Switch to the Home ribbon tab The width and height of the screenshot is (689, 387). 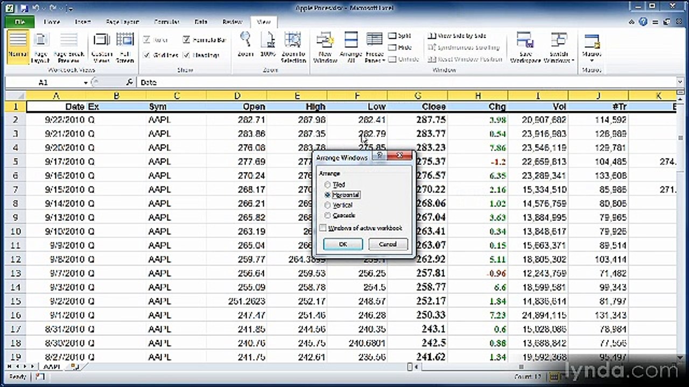(52, 22)
